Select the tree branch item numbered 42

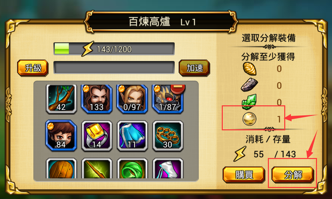coord(61,99)
